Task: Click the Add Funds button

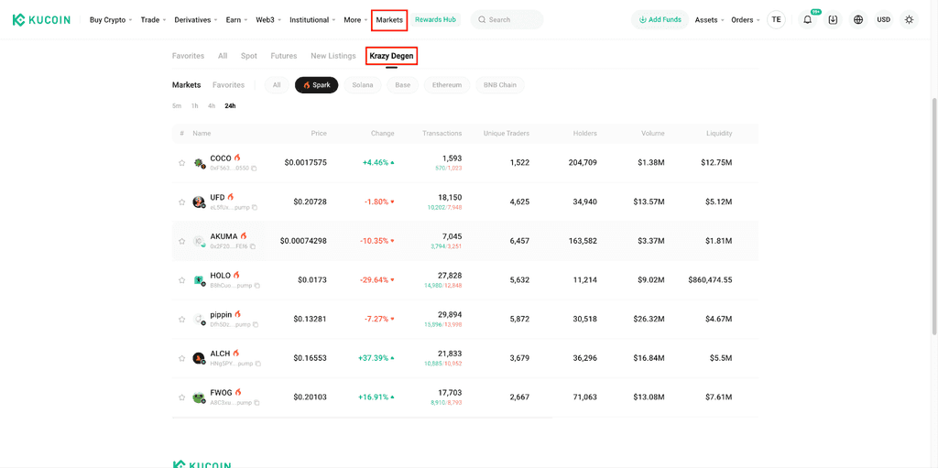Action: point(660,20)
